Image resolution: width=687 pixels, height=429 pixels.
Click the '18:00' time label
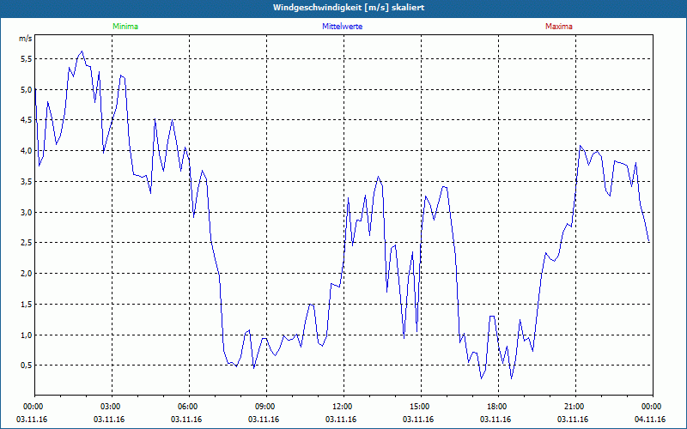[x=498, y=407]
